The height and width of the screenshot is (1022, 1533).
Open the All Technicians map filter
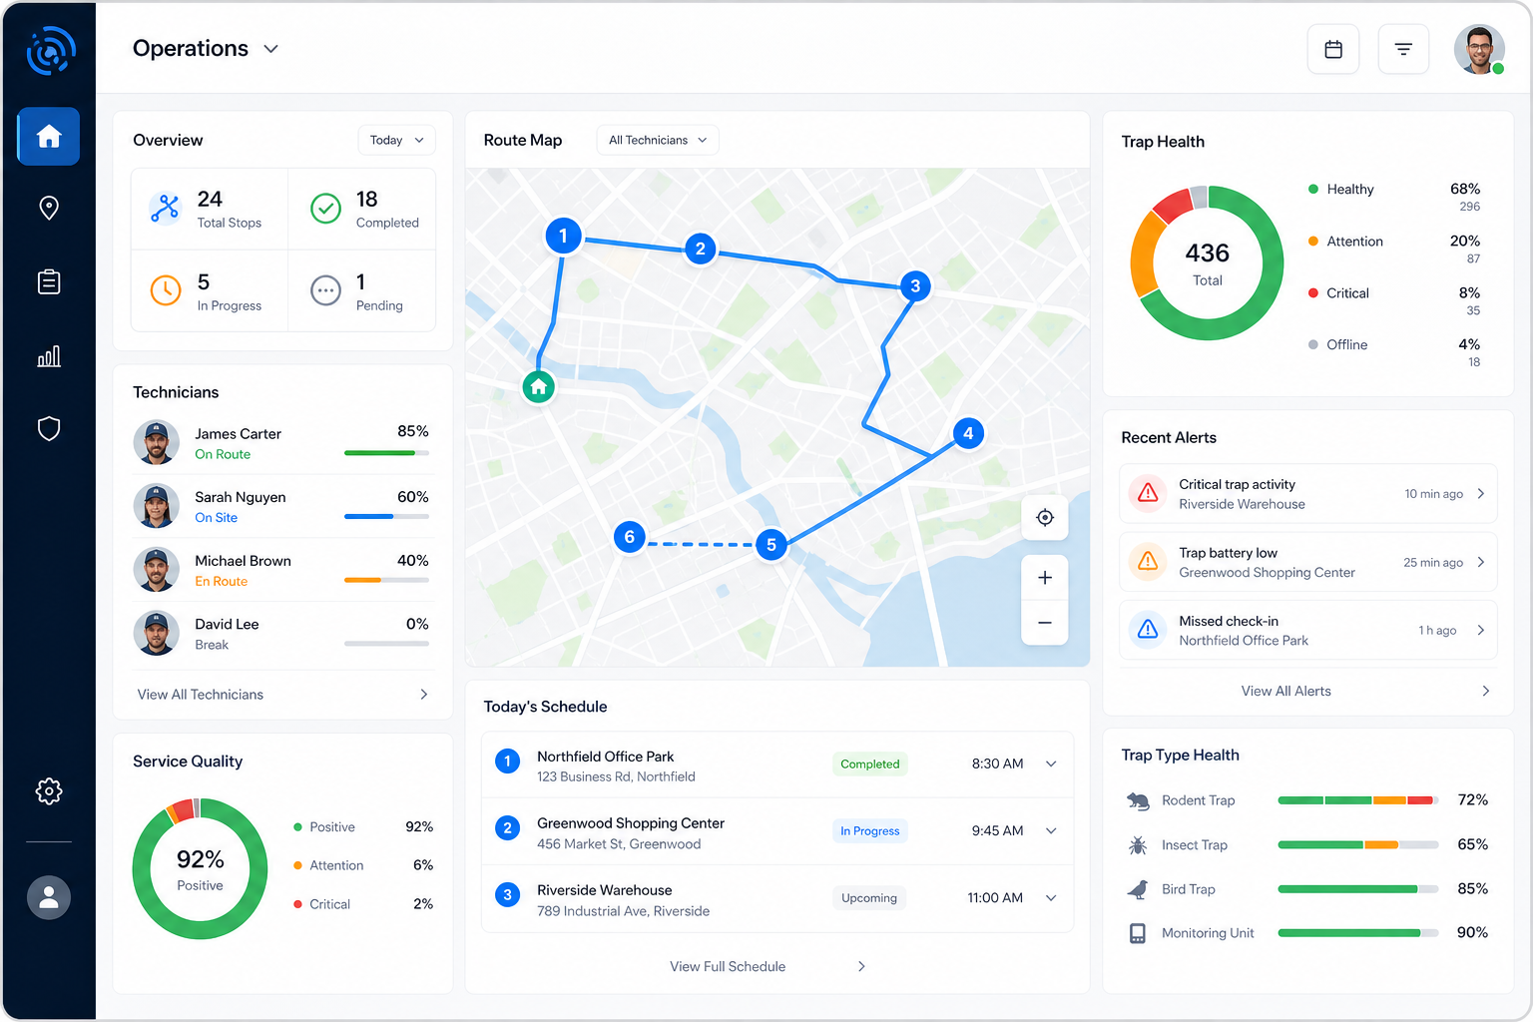tap(657, 140)
